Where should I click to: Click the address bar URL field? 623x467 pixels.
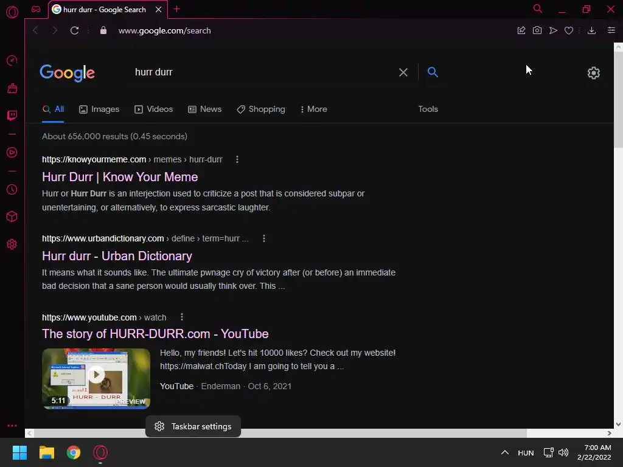tap(164, 30)
